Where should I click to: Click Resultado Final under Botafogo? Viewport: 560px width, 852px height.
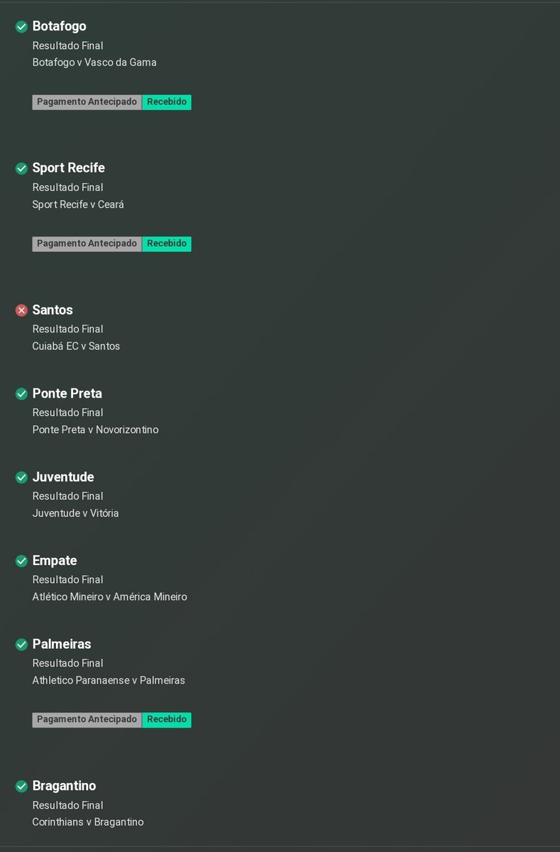pos(68,46)
